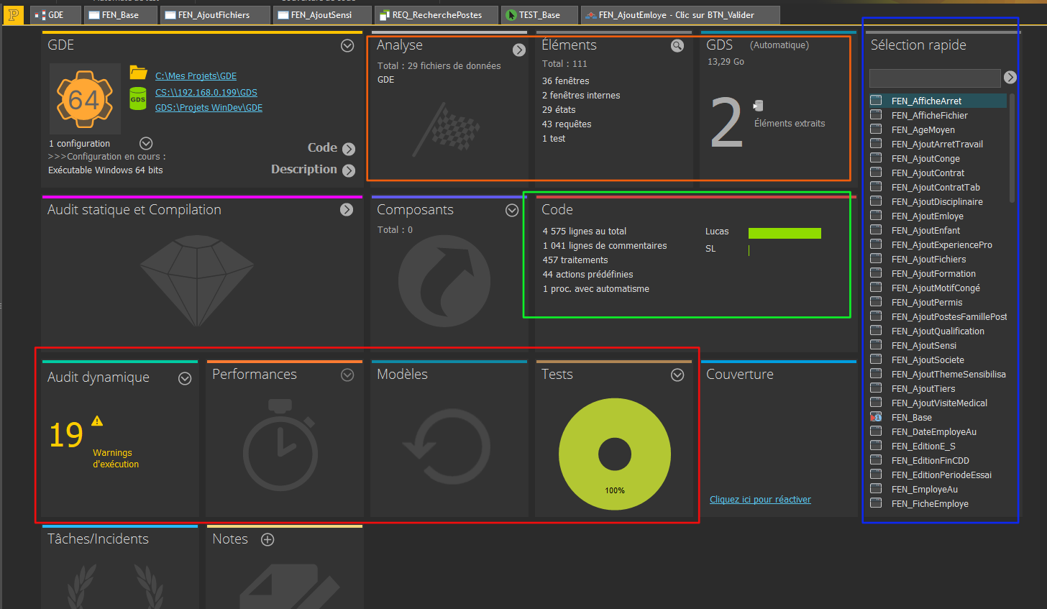Click the stopwatch graphic in Performances
Image resolution: width=1047 pixels, height=609 pixels.
coord(280,444)
